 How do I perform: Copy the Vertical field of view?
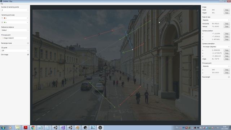(227, 27)
